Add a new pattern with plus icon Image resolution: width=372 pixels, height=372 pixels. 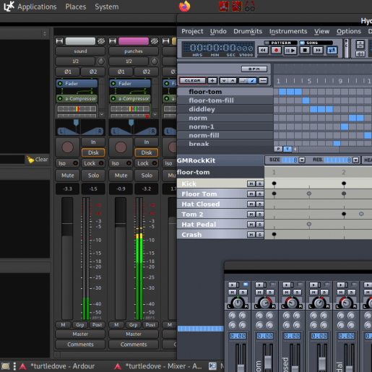[x=212, y=81]
